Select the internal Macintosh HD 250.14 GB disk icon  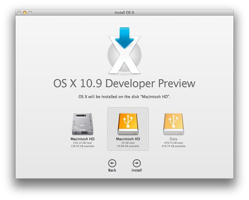click(82, 124)
